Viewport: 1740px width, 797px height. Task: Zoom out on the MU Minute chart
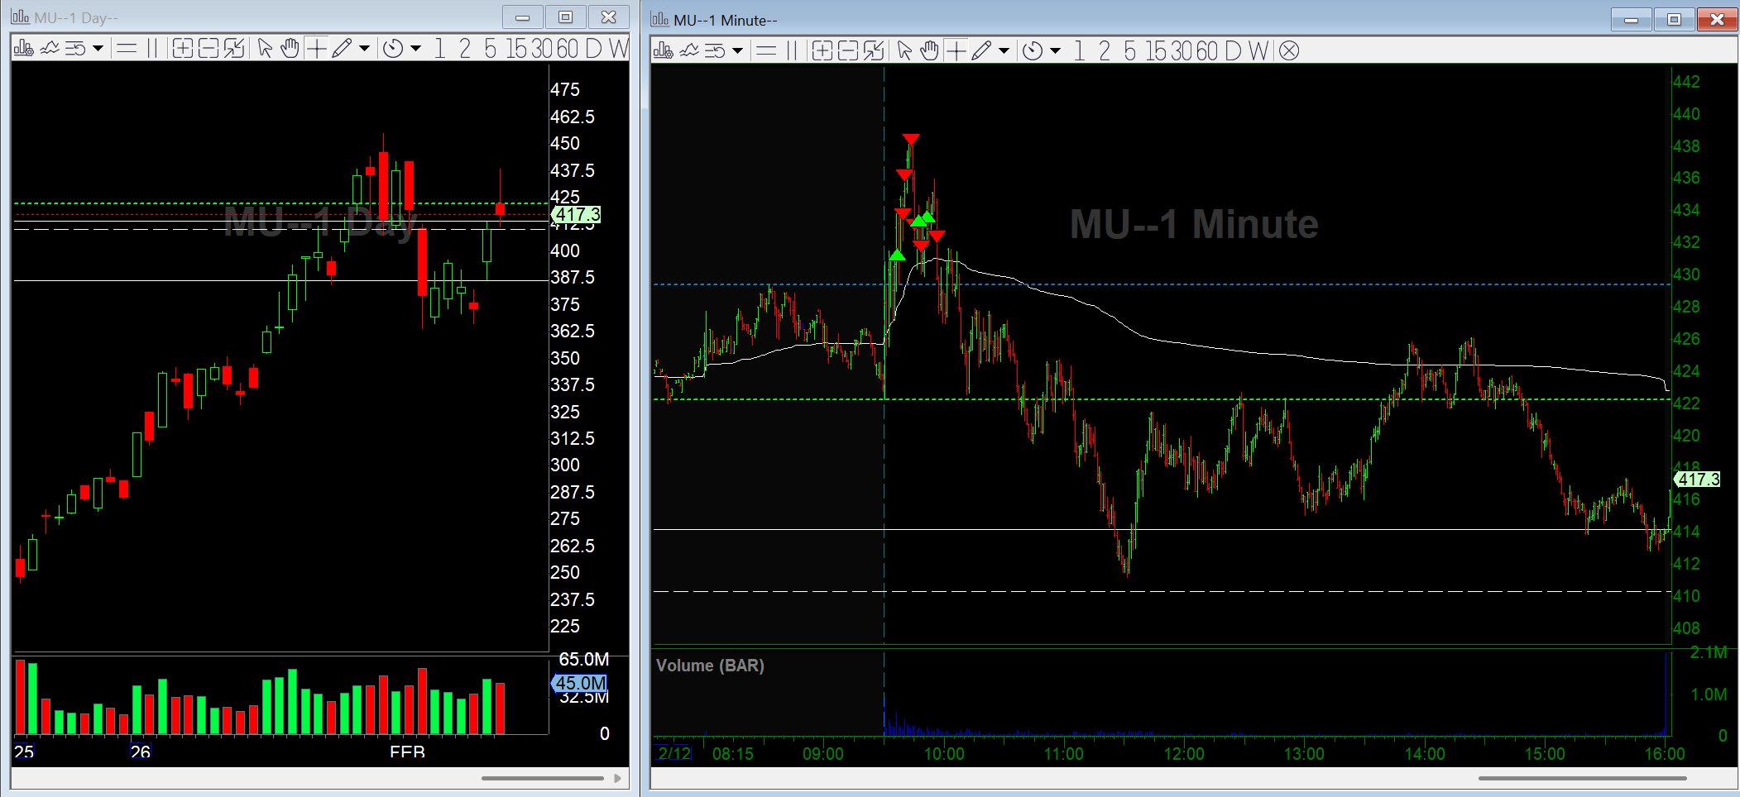pos(848,51)
